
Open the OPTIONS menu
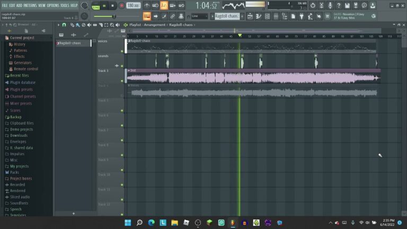click(53, 5)
